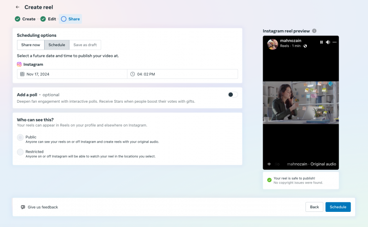Click 'Reels · 1 min' text in preview

coord(290,46)
